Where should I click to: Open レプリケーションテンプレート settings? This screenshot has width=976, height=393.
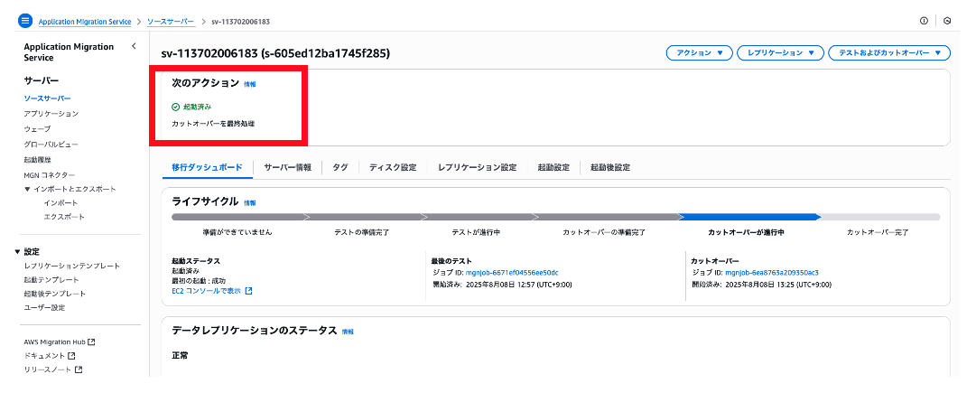pos(71,266)
